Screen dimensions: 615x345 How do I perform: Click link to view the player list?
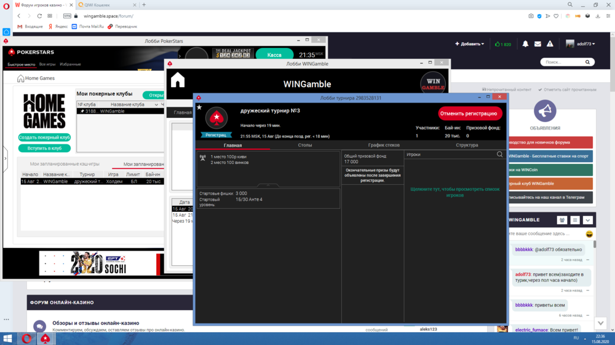click(x=455, y=192)
